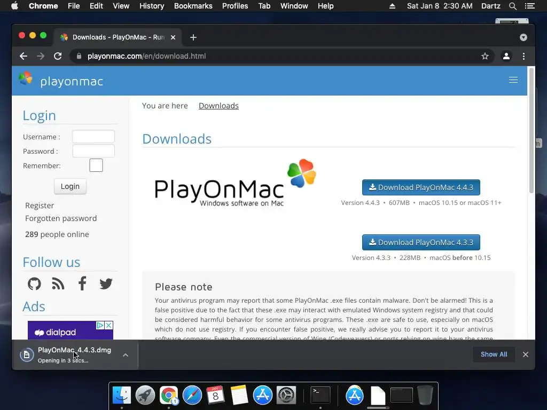The width and height of the screenshot is (547, 410).
Task: Go back with the browser back arrow
Action: 24,56
